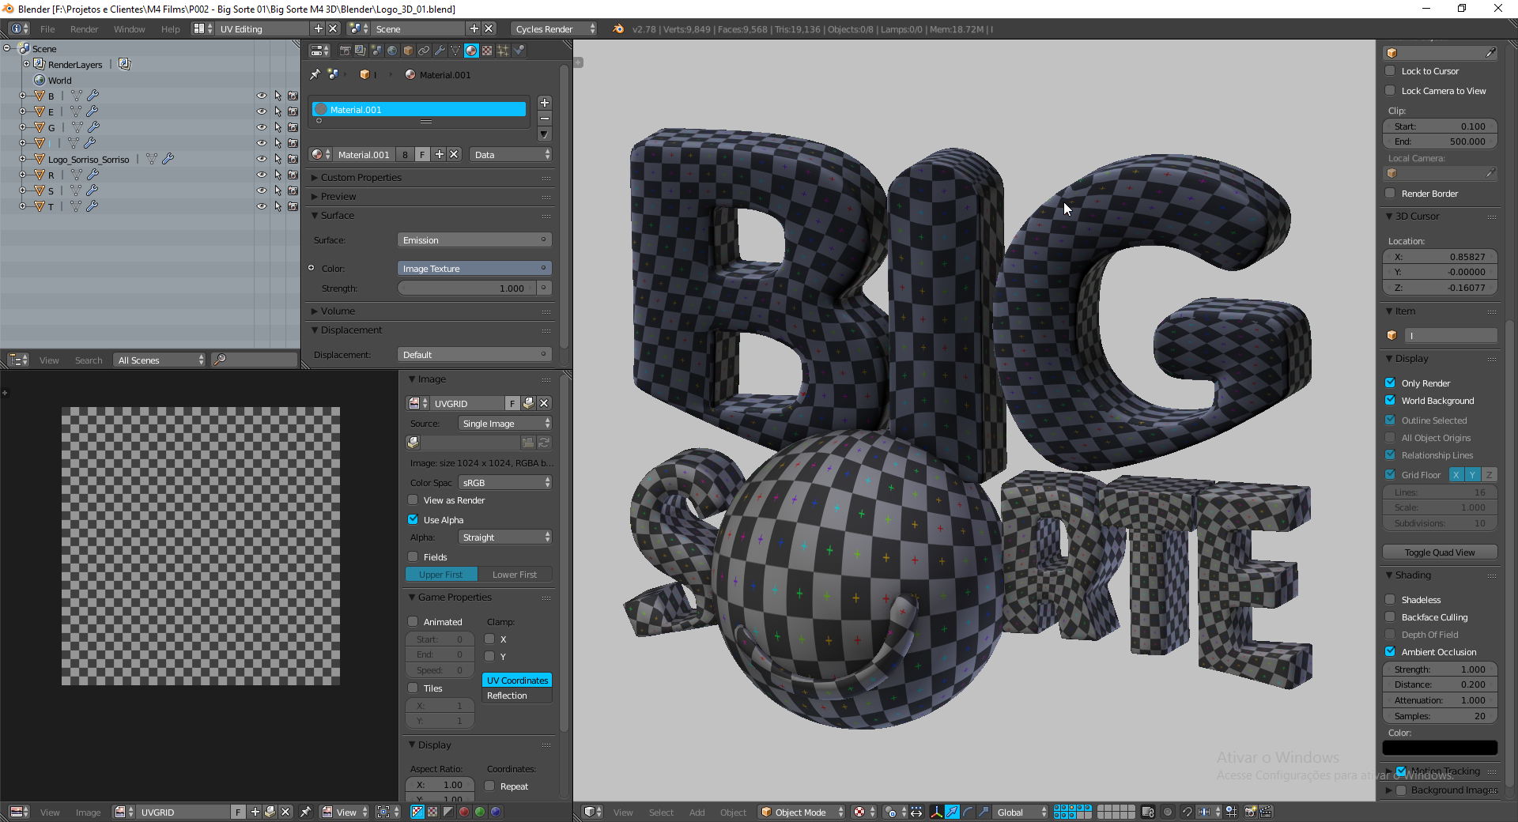Toggle Ambient Occlusion checkbox
Screen dimensions: 1518x822
pyautogui.click(x=1390, y=652)
